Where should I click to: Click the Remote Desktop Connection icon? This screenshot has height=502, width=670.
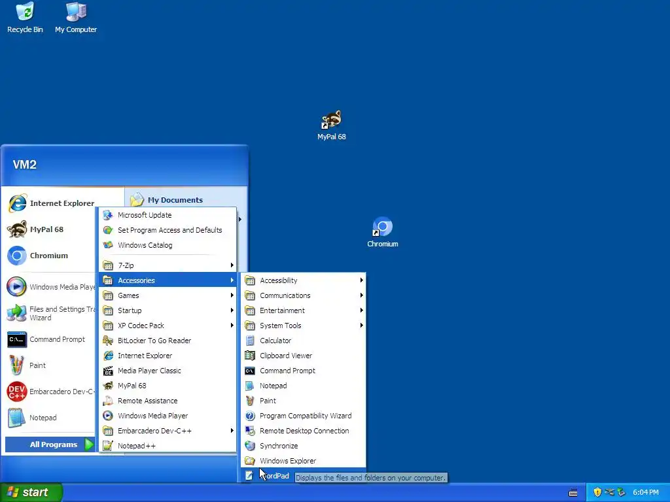point(250,431)
